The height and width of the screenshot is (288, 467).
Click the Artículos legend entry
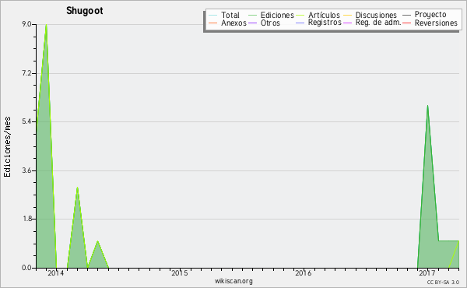click(324, 15)
